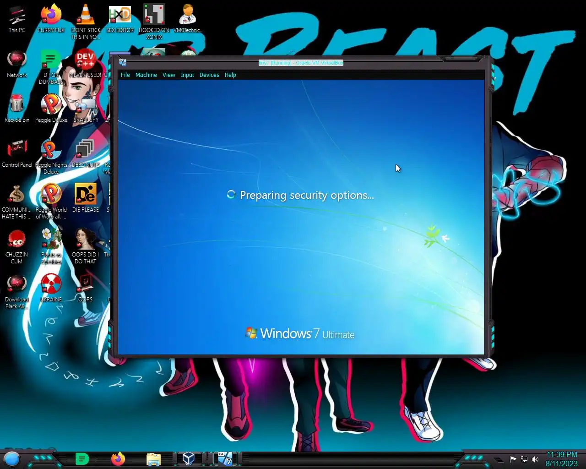
Task: Select the HxD SEX EDITOR shortcut
Action: pos(120,19)
